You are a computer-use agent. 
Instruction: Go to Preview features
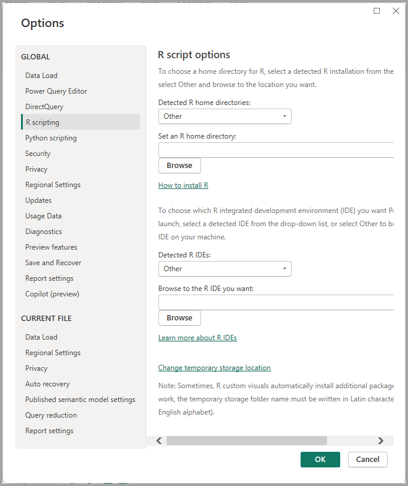(51, 247)
